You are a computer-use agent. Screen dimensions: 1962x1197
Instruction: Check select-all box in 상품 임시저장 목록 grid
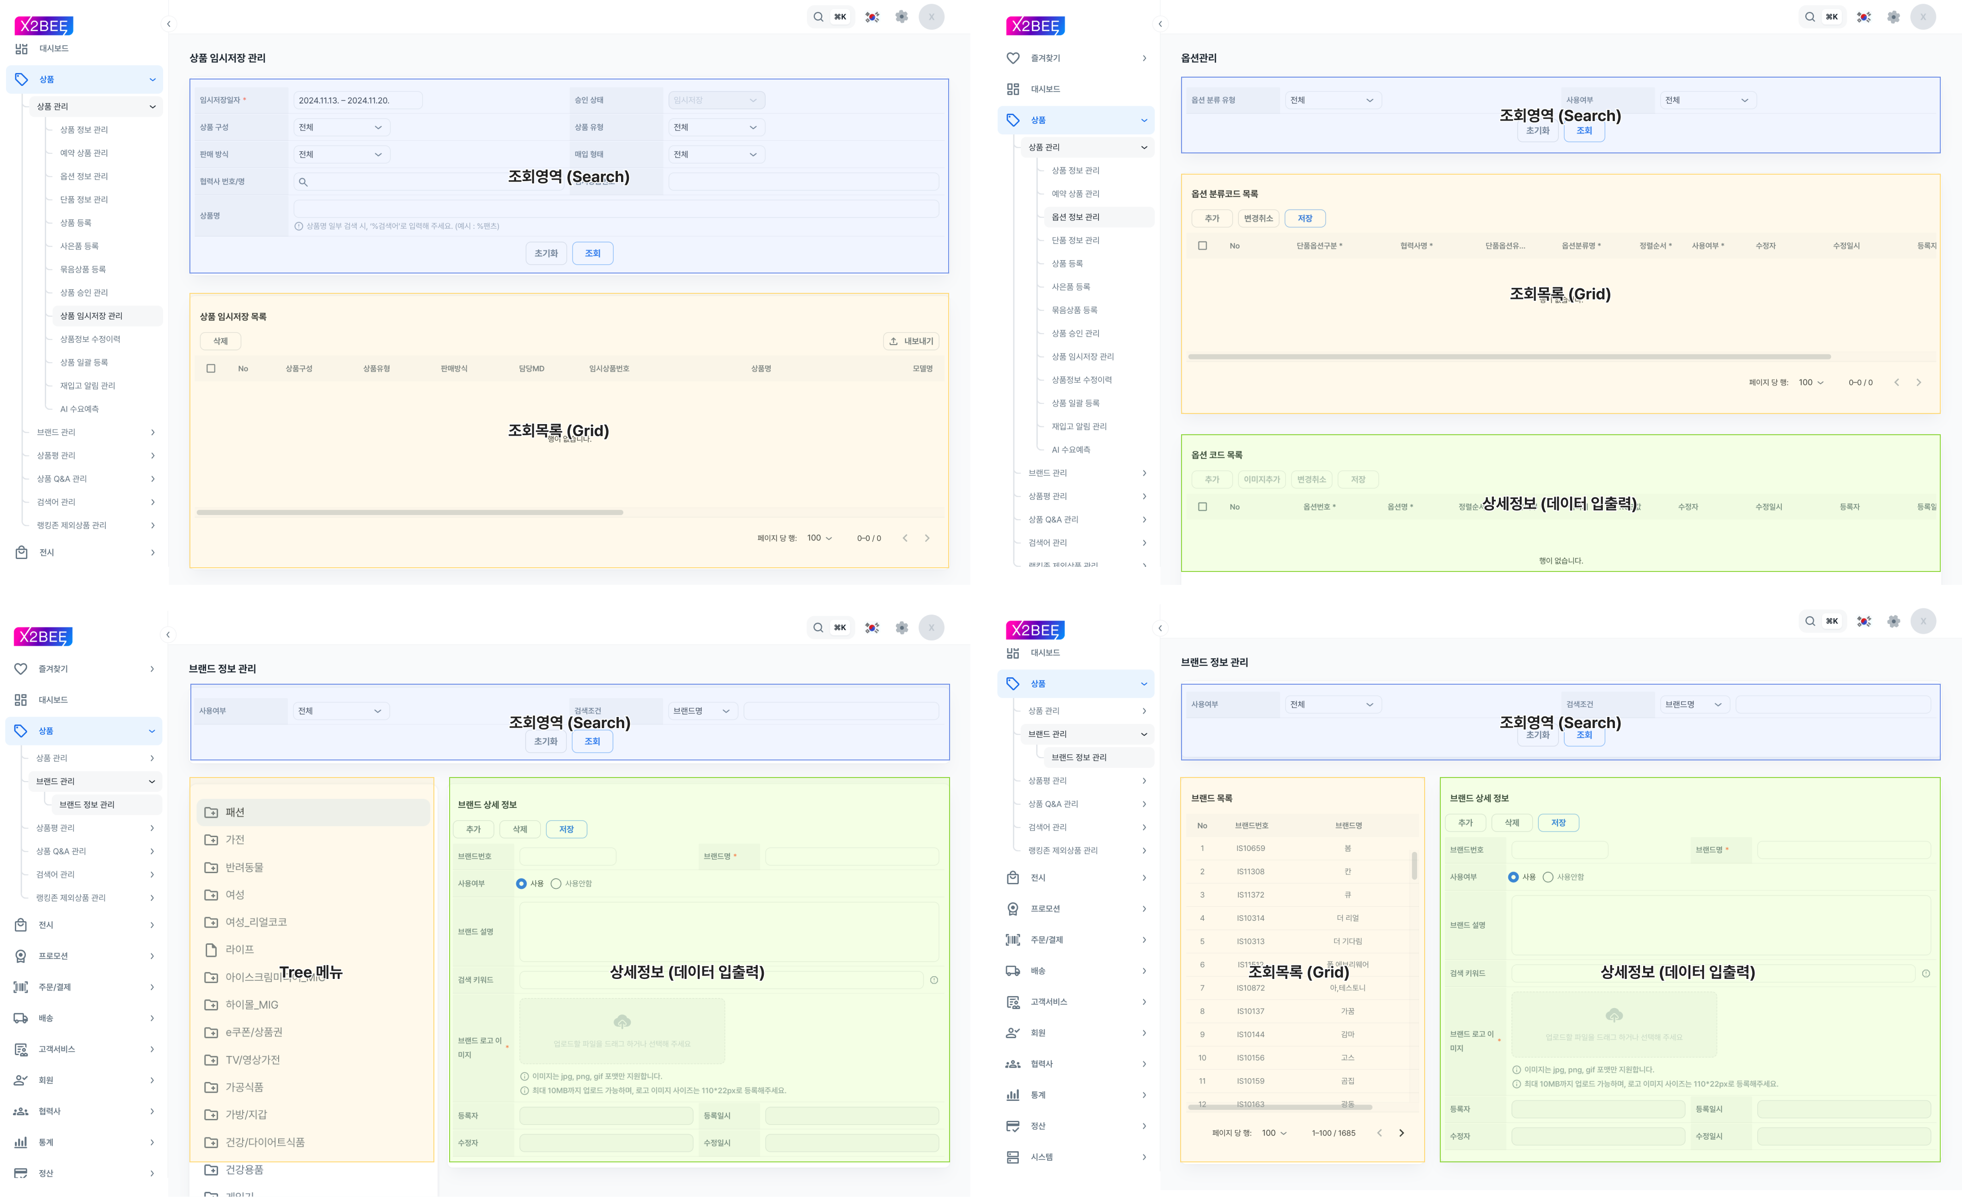211,369
